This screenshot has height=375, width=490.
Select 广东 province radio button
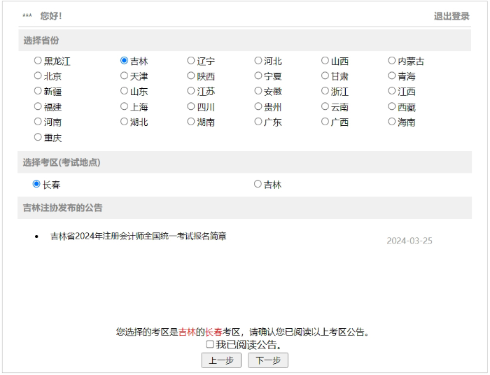[x=258, y=122]
